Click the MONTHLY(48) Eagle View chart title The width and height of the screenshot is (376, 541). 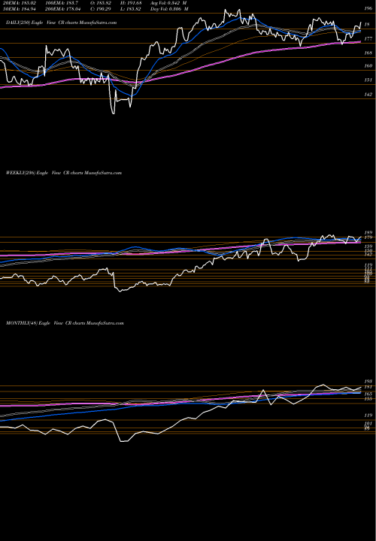65,323
